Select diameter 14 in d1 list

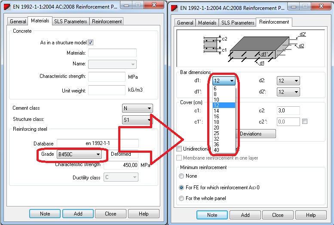pos(224,111)
